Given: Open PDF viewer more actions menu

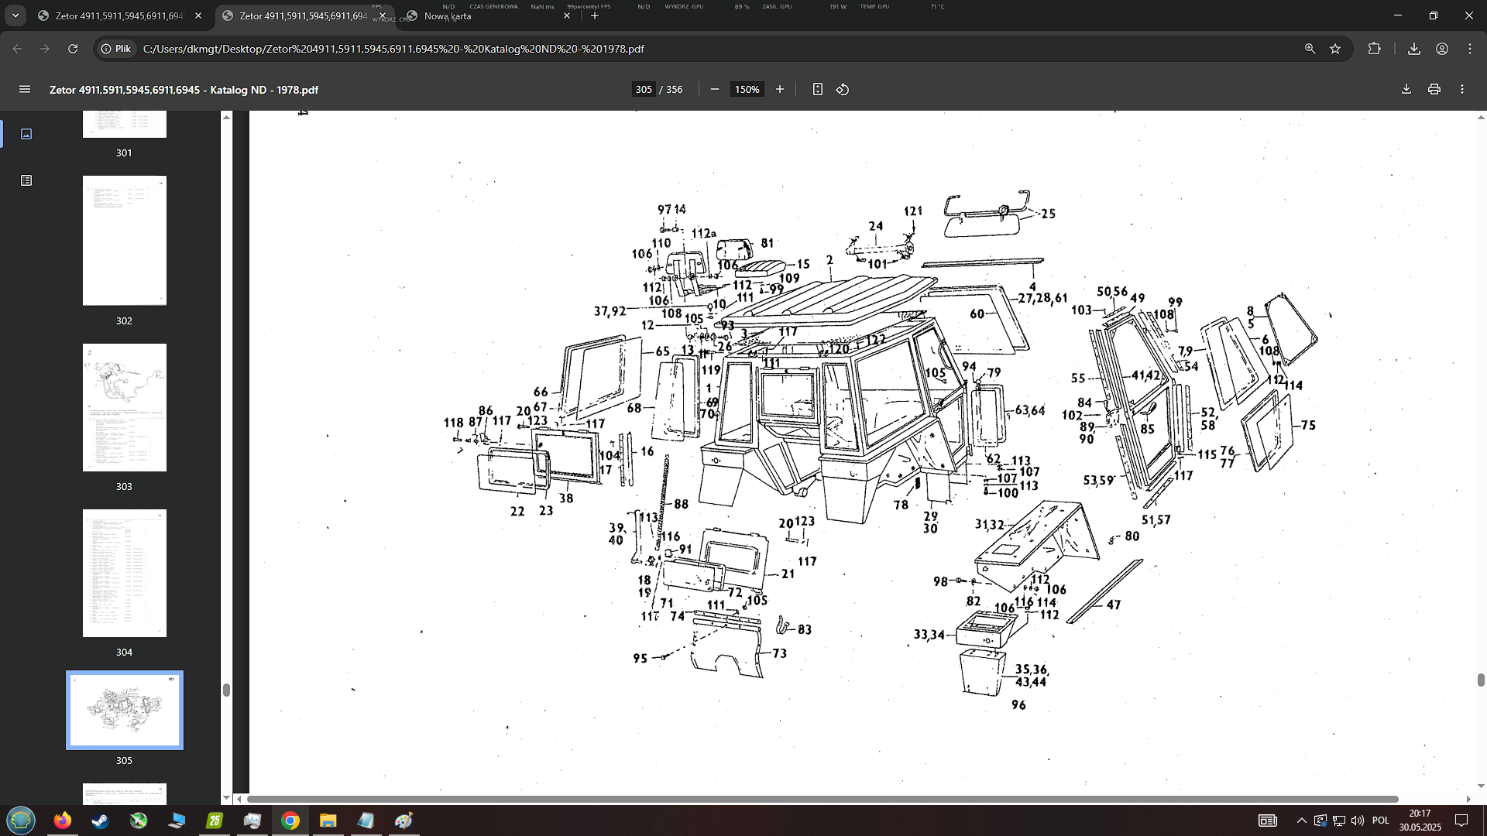Looking at the screenshot, I should 1462,90.
